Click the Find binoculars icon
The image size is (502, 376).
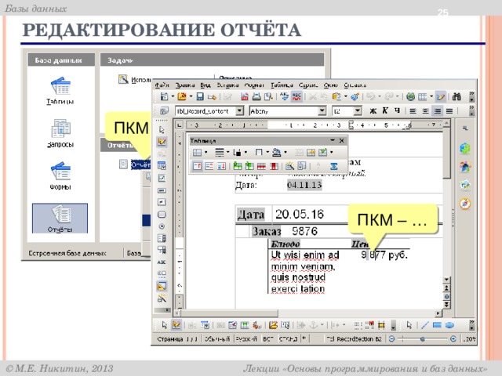pyautogui.click(x=457, y=96)
